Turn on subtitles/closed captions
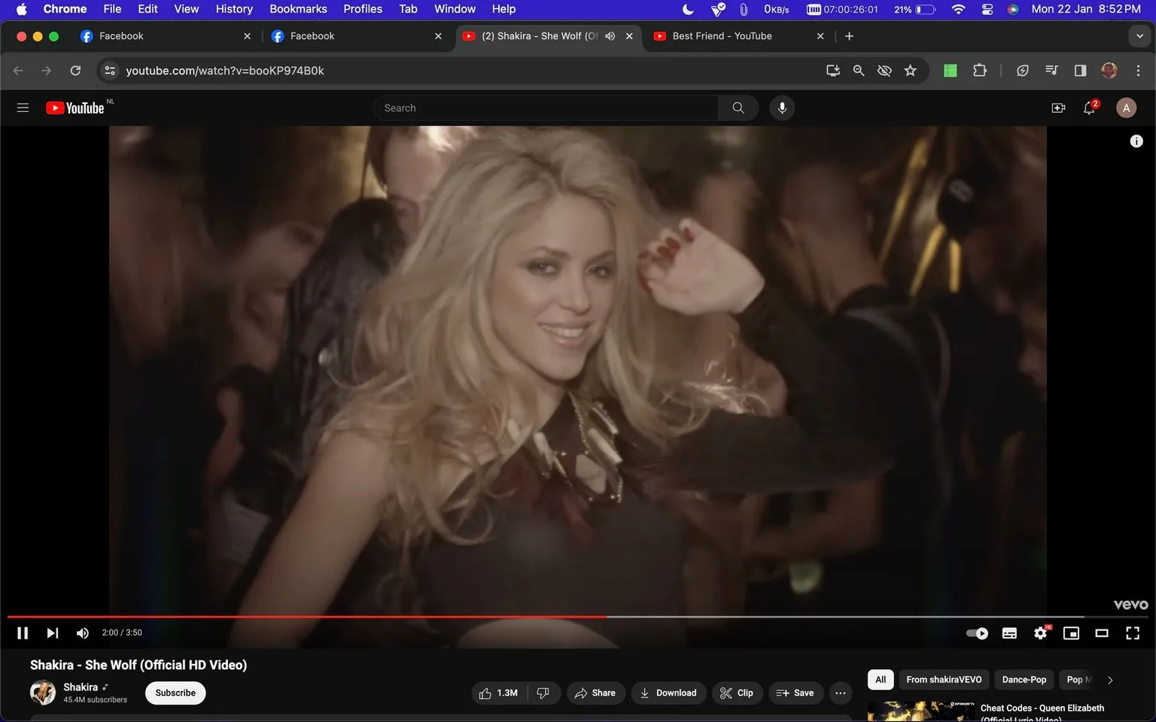This screenshot has width=1156, height=722. 1009,633
